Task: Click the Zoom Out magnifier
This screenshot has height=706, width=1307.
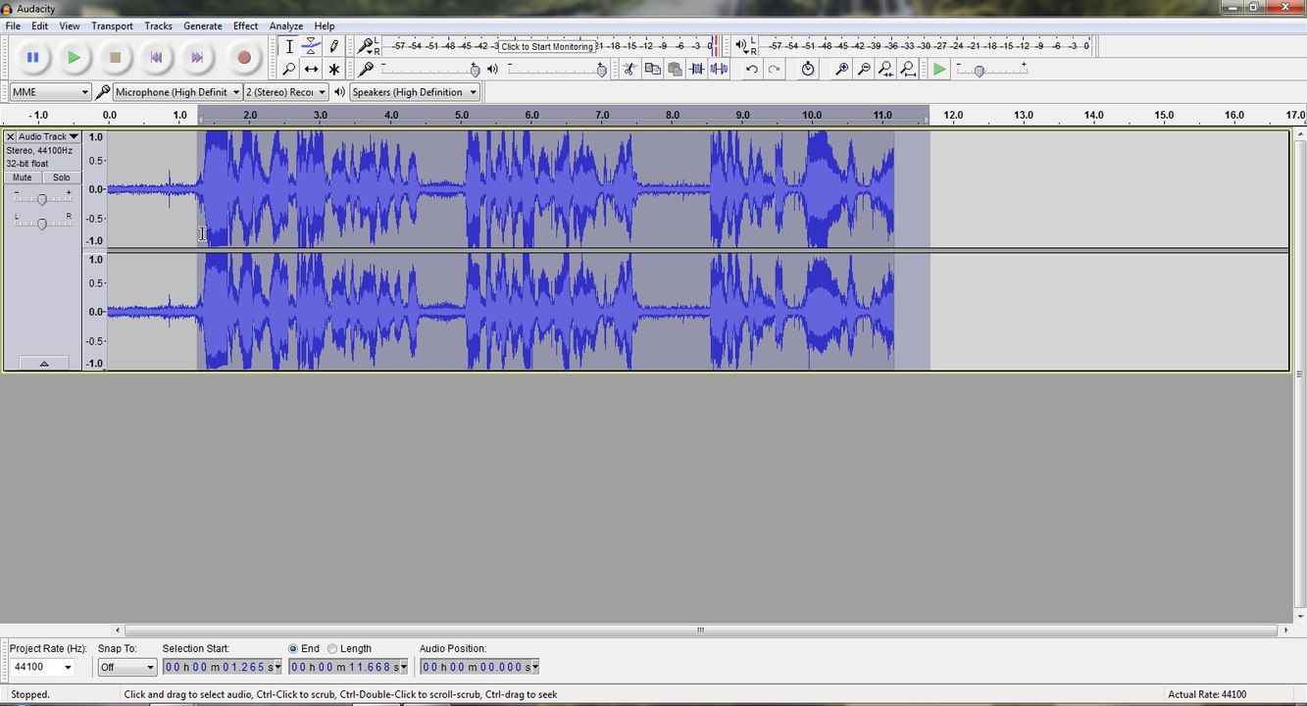Action: point(864,69)
